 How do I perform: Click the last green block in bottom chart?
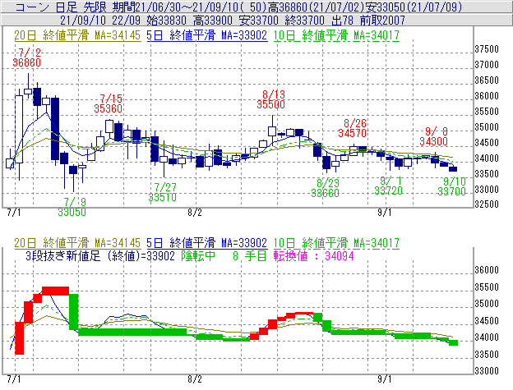453,342
